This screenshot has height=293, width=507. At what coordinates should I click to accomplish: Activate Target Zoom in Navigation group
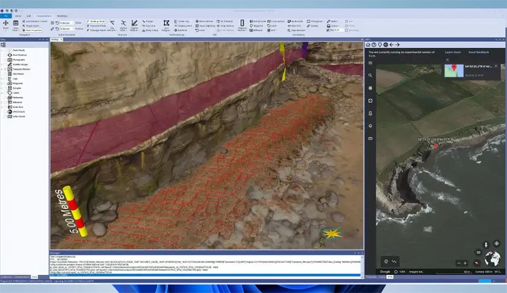click(x=30, y=26)
